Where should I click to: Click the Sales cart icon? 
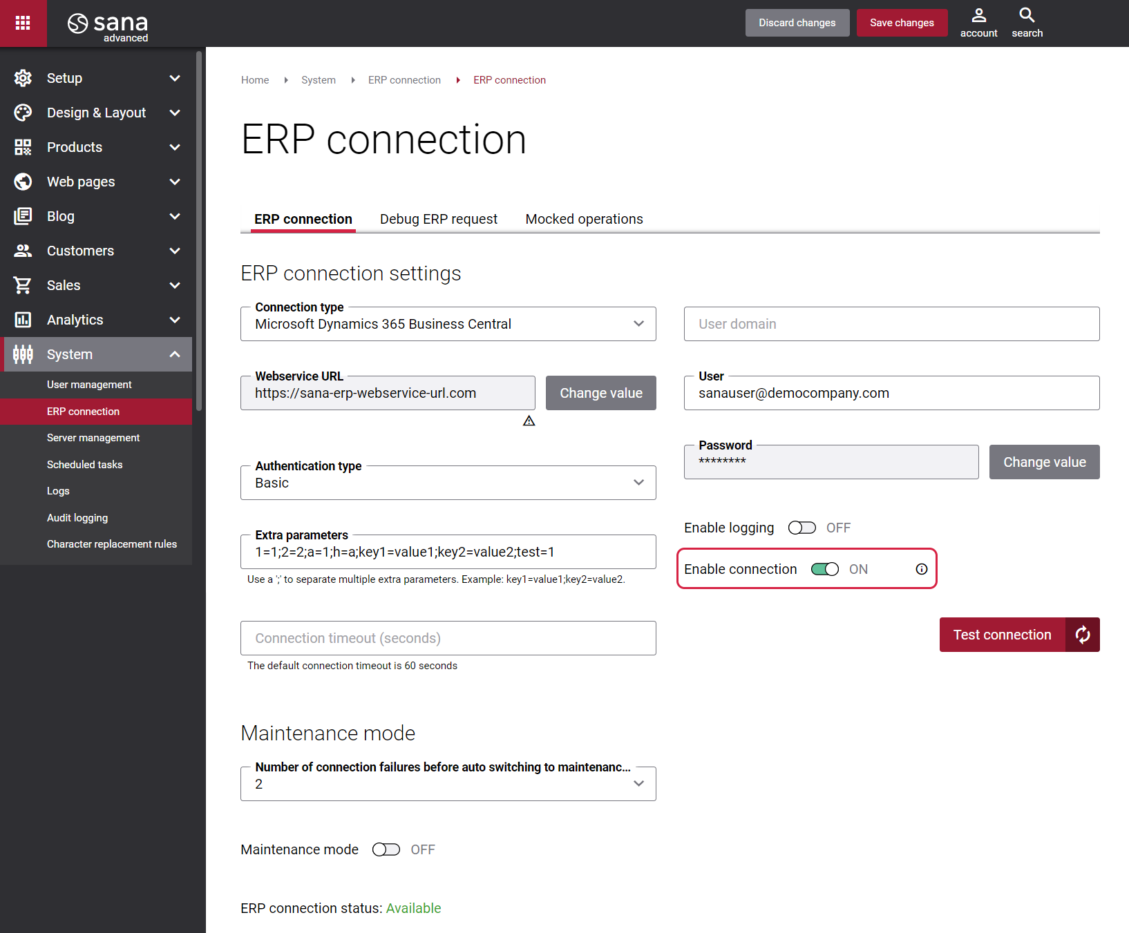(23, 285)
